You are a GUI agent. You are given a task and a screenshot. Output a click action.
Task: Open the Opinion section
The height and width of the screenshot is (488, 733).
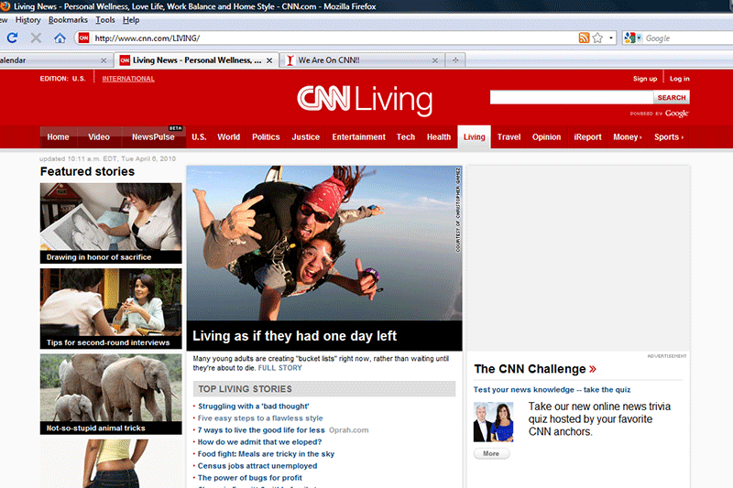(546, 136)
